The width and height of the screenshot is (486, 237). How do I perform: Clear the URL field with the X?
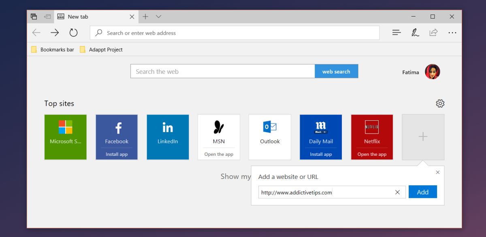pos(397,192)
